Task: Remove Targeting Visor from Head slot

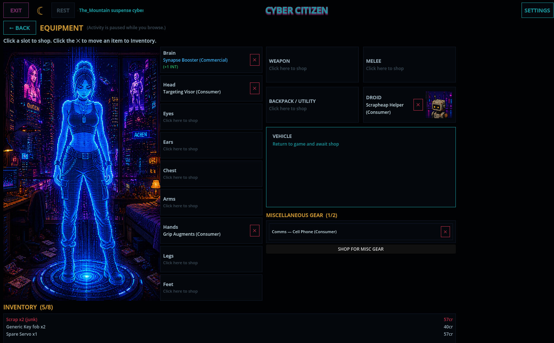Action: pyautogui.click(x=255, y=88)
